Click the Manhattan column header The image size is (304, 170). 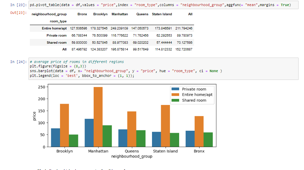coord(120,14)
